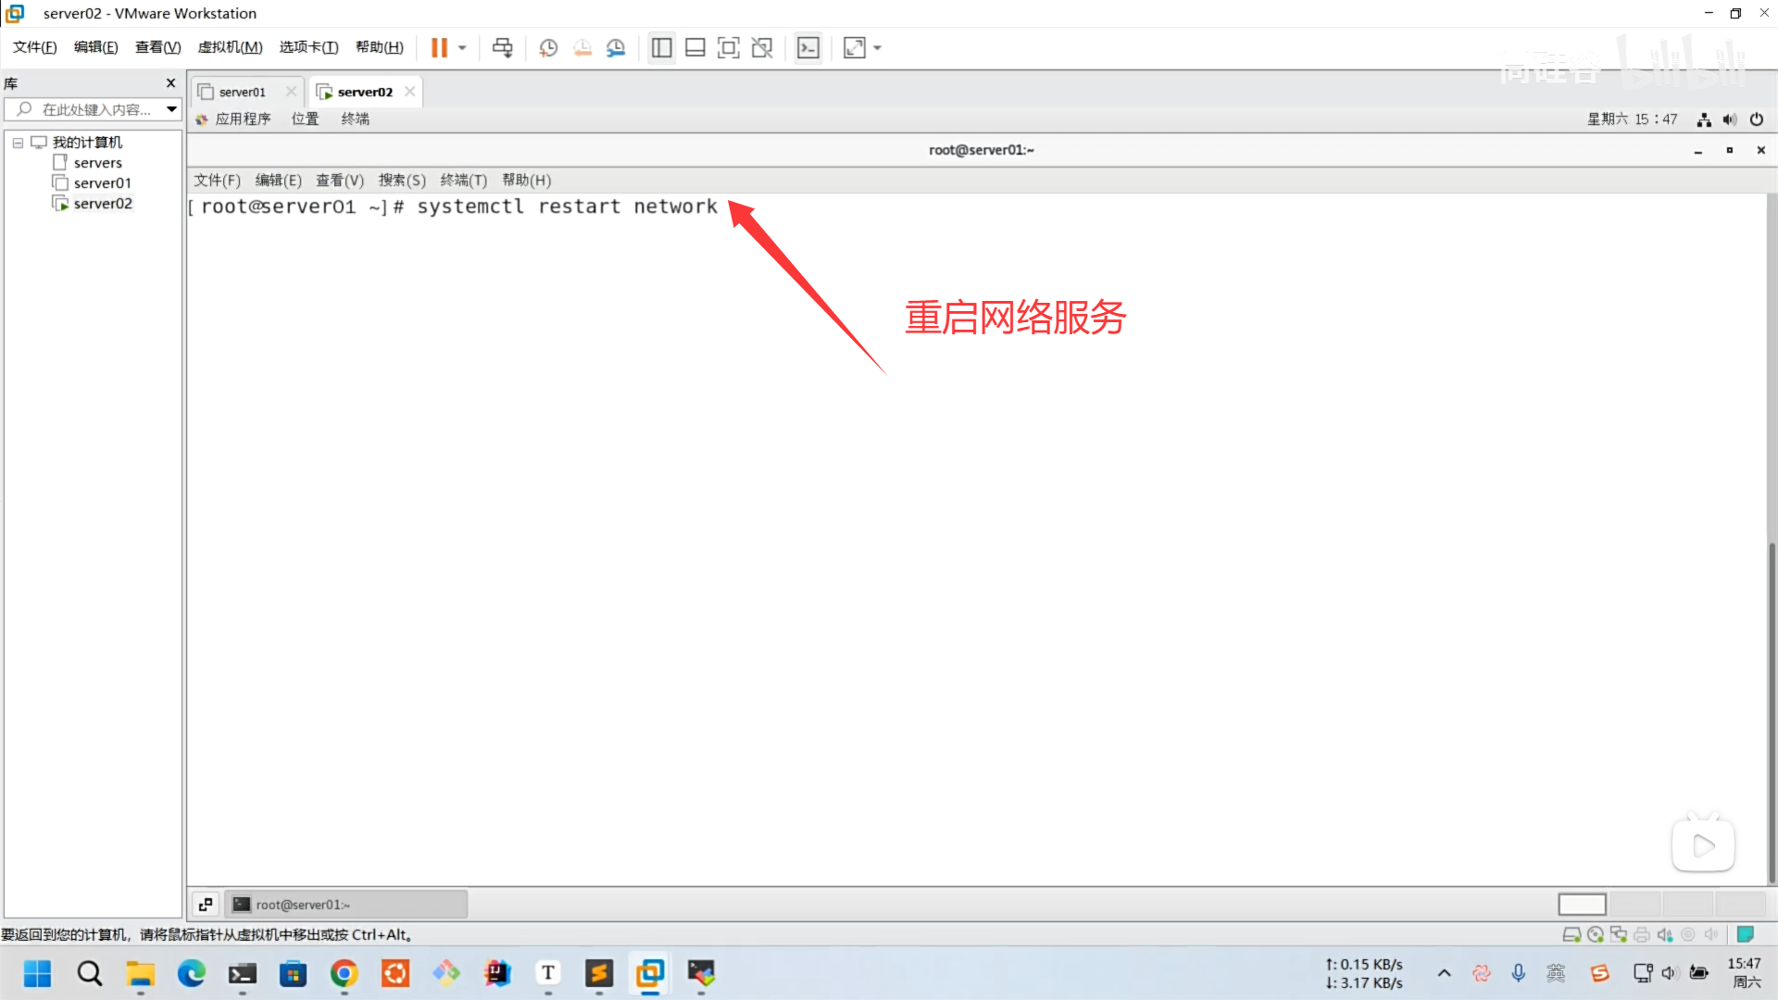This screenshot has height=1000, width=1778.
Task: Click the guest power icon
Action: click(1757, 119)
